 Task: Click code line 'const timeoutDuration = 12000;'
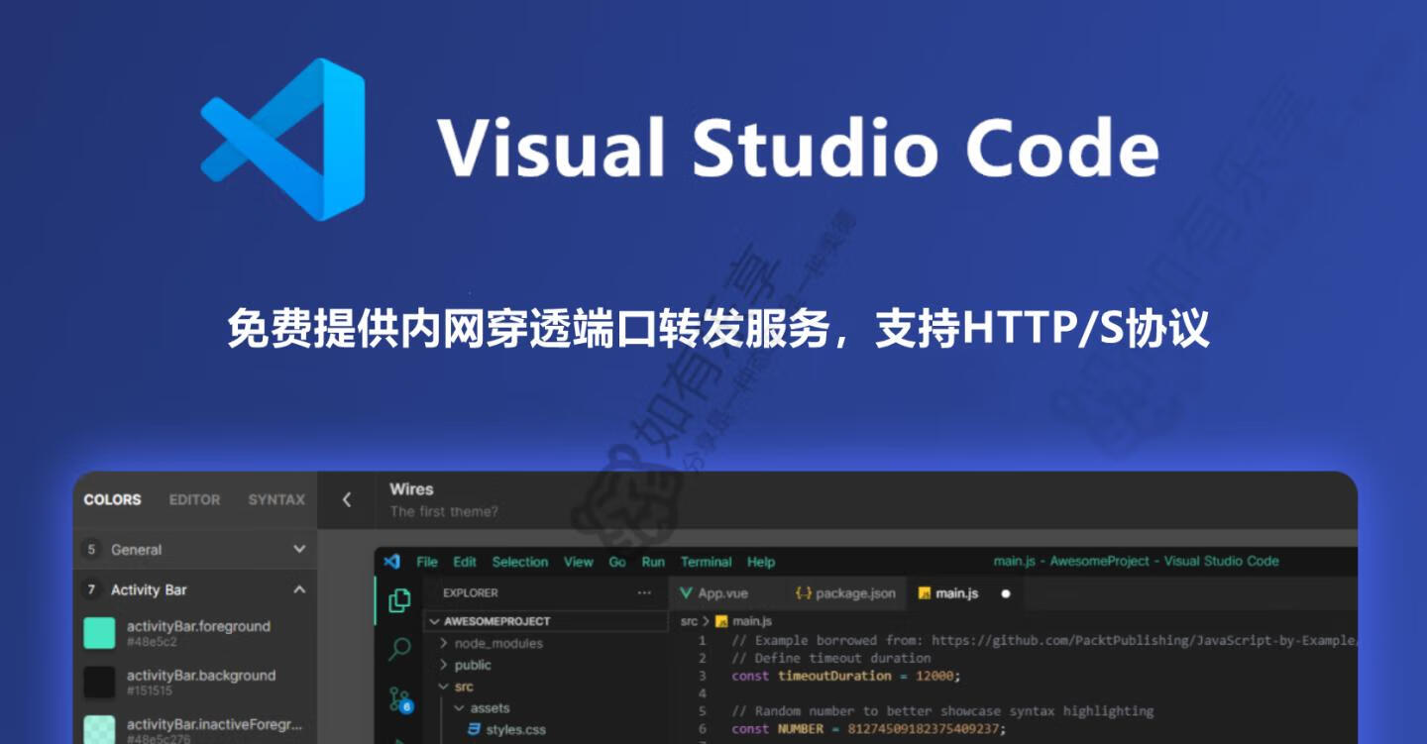(x=846, y=676)
